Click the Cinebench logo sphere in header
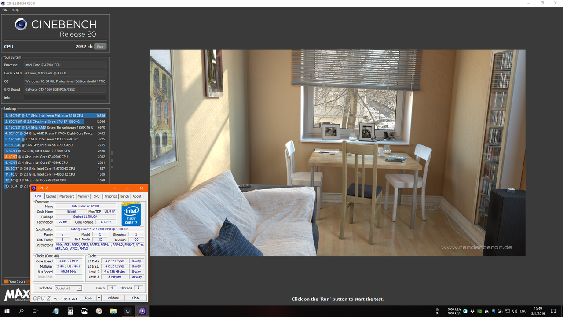Image resolution: width=563 pixels, height=317 pixels. pyautogui.click(x=21, y=24)
